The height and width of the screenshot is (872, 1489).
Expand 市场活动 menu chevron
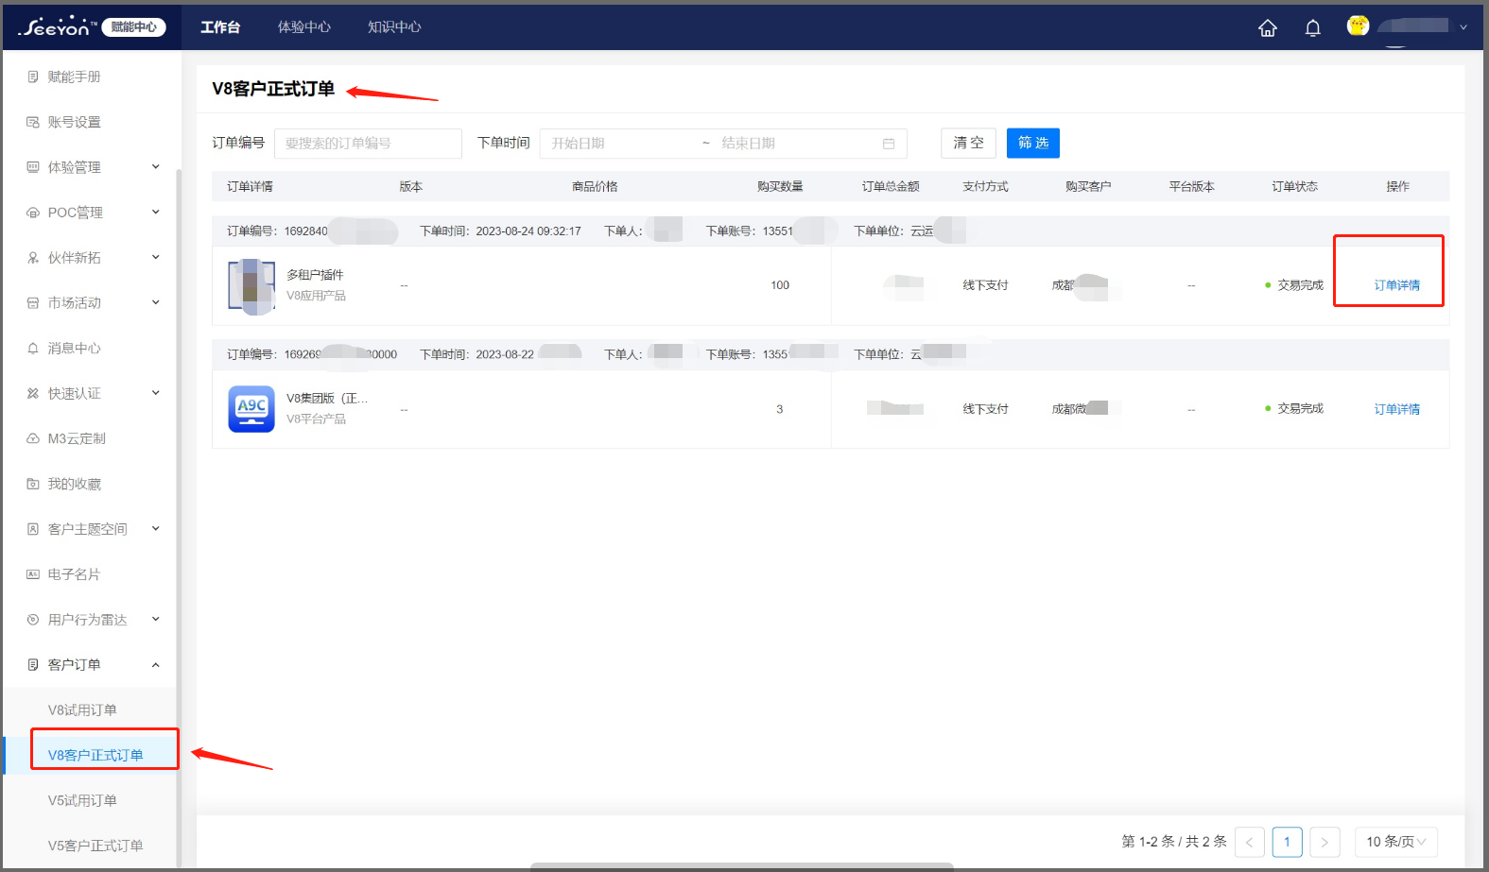156,303
